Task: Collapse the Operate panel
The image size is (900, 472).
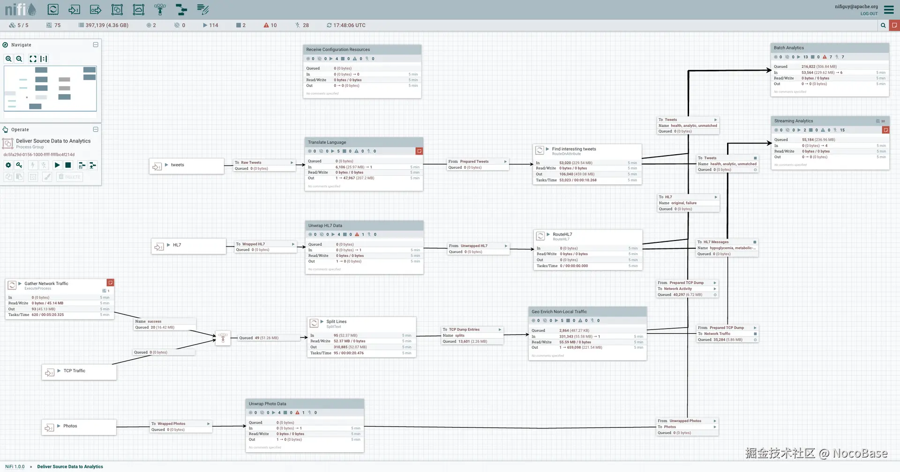Action: point(95,129)
